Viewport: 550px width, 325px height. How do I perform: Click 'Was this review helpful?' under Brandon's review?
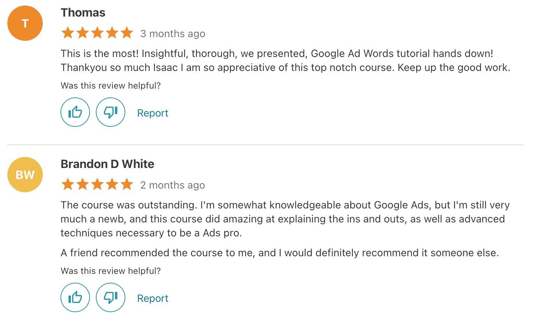(111, 271)
